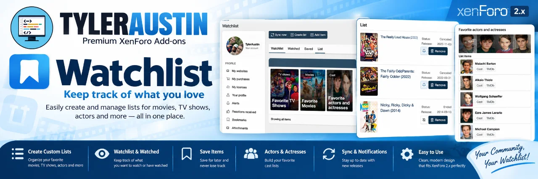The height and width of the screenshot is (179, 538).
Task: Open the Saved tab
Action: [309, 49]
